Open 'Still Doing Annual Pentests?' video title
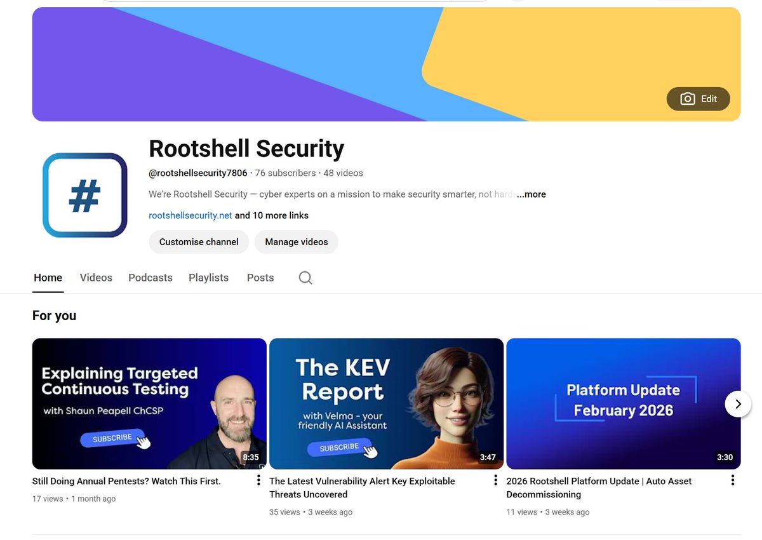Viewport: 762px width, 540px height. click(126, 482)
